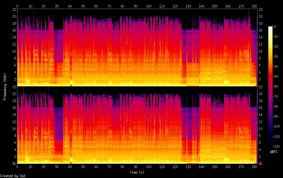Image resolution: width=283 pixels, height=178 pixels.
Task: Click the dBFS label under the color scale
Action: point(273,152)
